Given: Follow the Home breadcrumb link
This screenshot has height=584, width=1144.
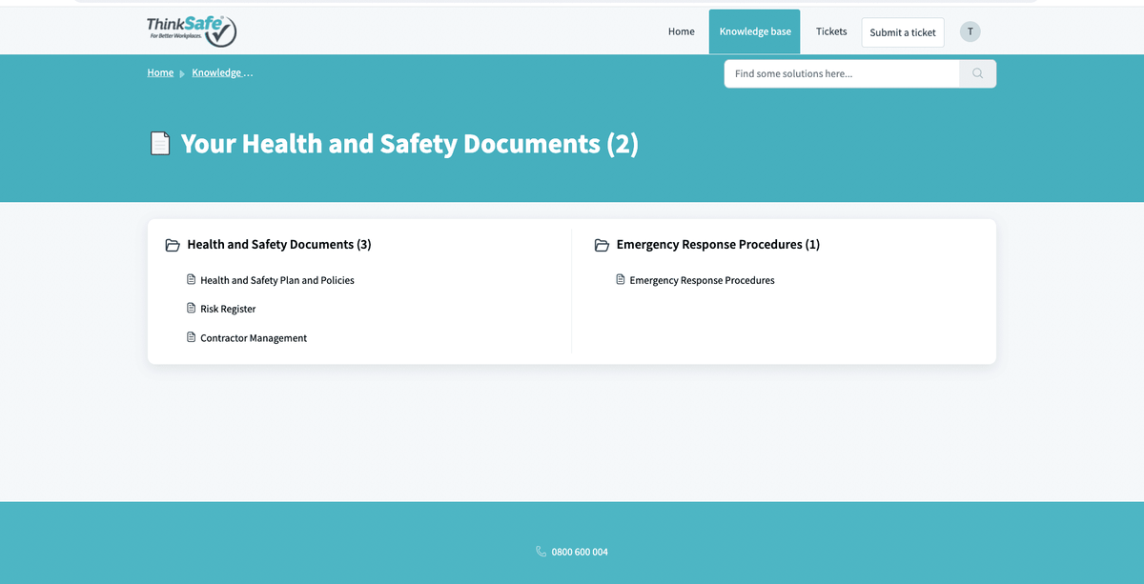Looking at the screenshot, I should point(159,72).
